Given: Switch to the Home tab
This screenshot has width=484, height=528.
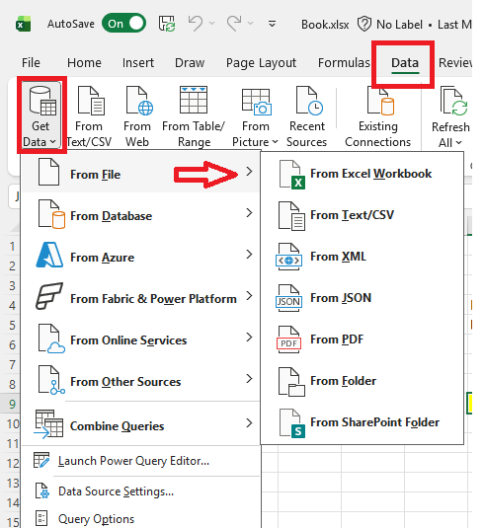Looking at the screenshot, I should (x=84, y=62).
